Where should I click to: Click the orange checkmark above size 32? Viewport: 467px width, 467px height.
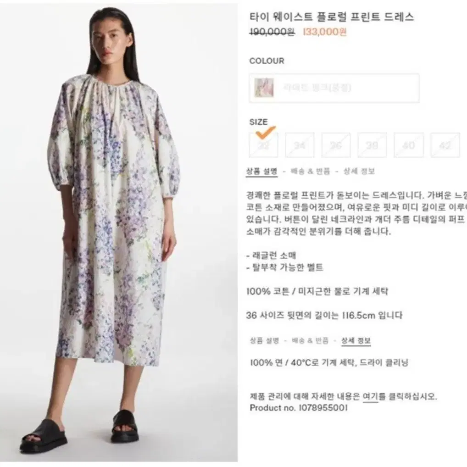coord(266,132)
